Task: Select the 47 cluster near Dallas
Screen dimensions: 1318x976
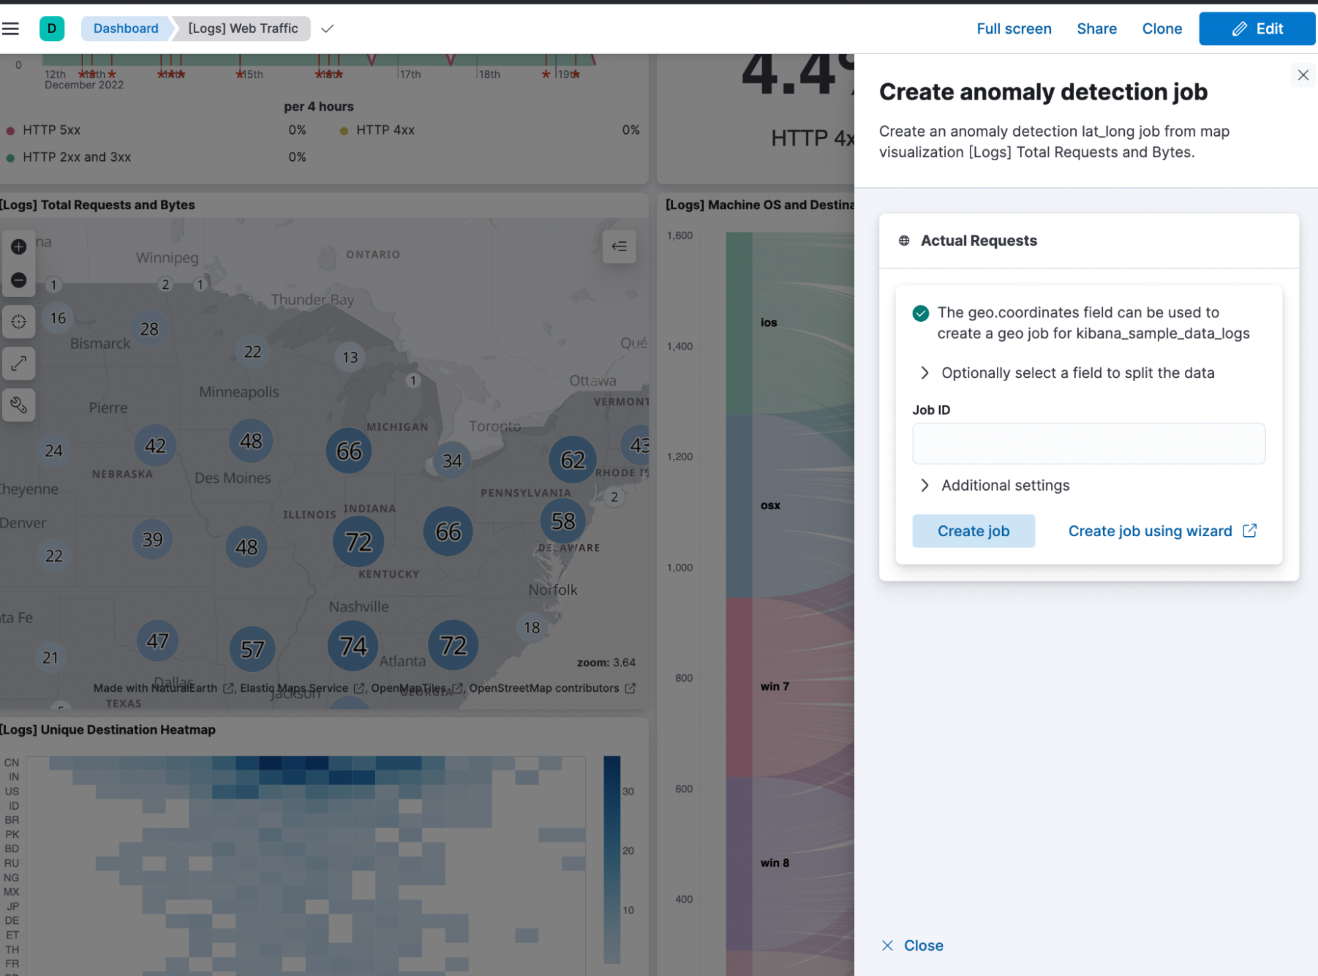Action: [x=157, y=641]
